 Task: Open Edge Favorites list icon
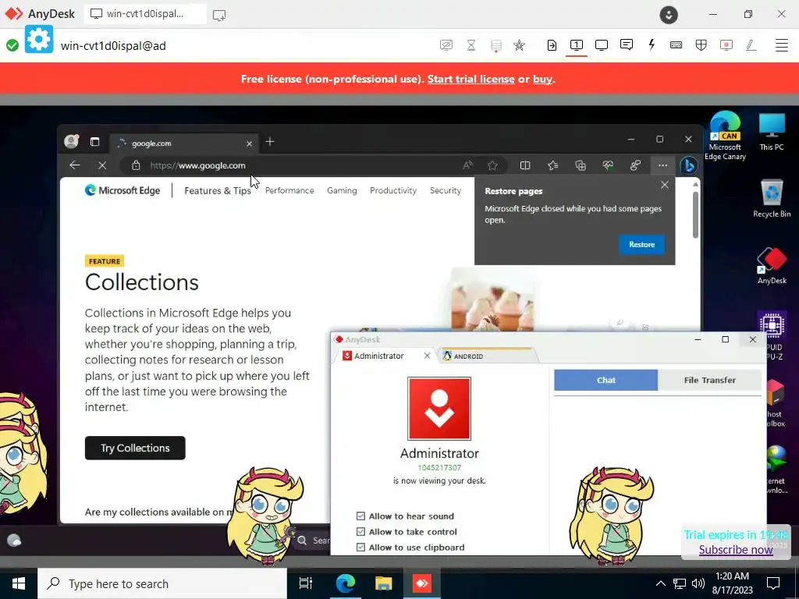(553, 165)
